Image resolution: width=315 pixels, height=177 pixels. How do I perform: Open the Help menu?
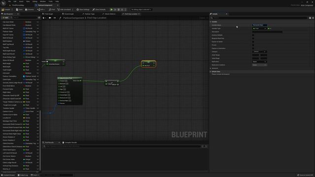pos(57,1)
